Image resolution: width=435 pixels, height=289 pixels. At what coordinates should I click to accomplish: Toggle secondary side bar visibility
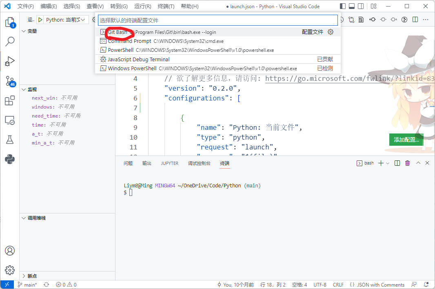point(361,6)
